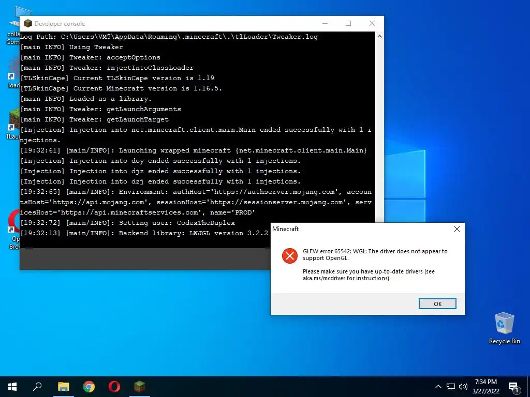Click the 'Log Path' line in console
Viewport: 530px width, 397px height.
tap(169, 37)
